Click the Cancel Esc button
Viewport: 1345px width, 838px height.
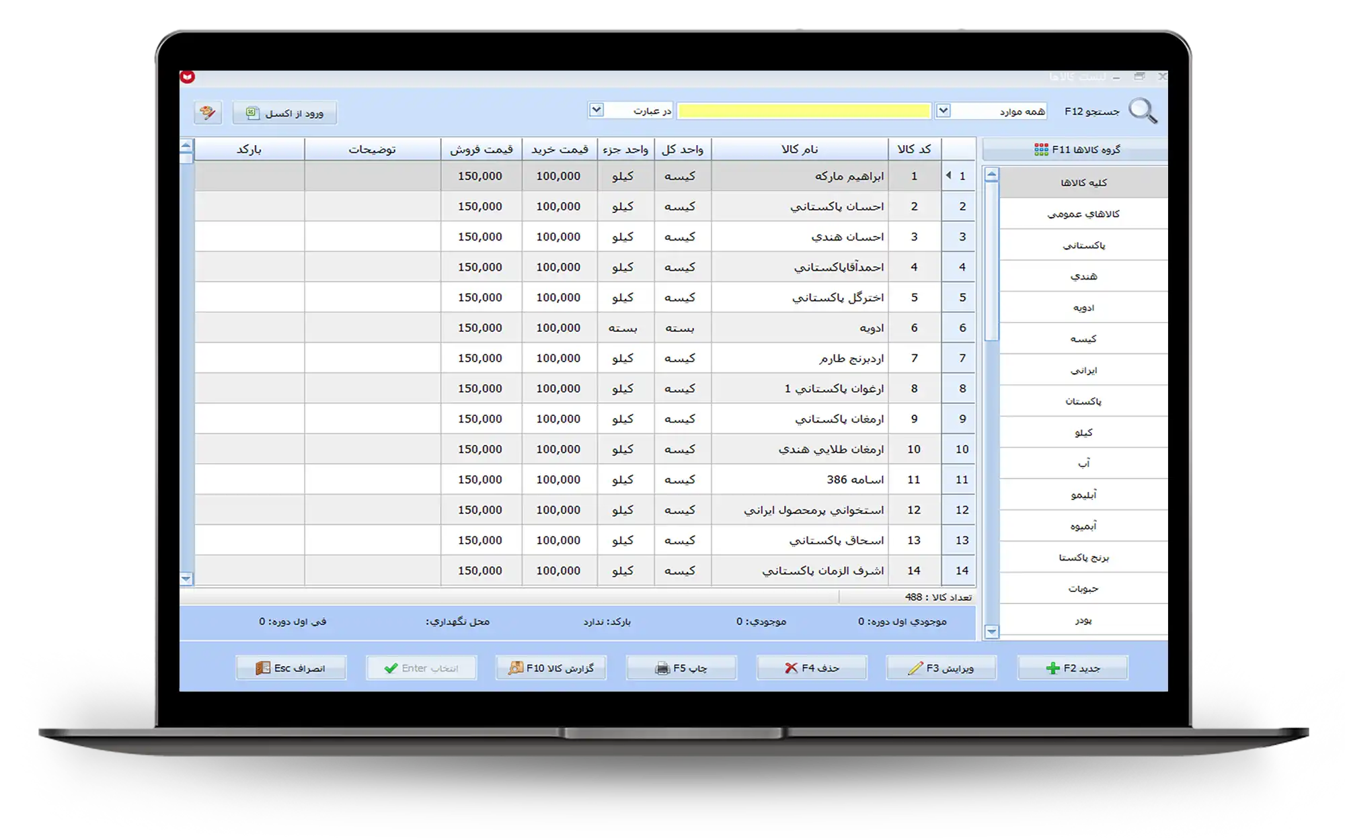(291, 668)
